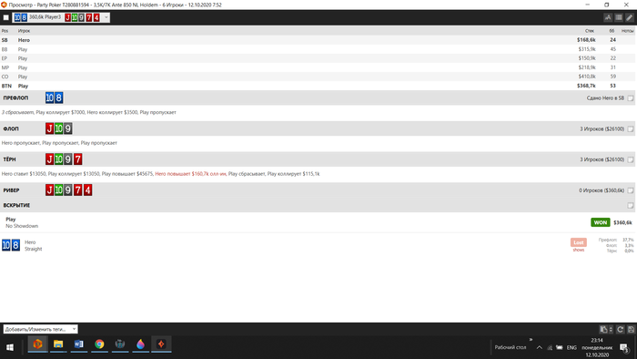Show hidden system tray icons chevron

(x=539, y=348)
